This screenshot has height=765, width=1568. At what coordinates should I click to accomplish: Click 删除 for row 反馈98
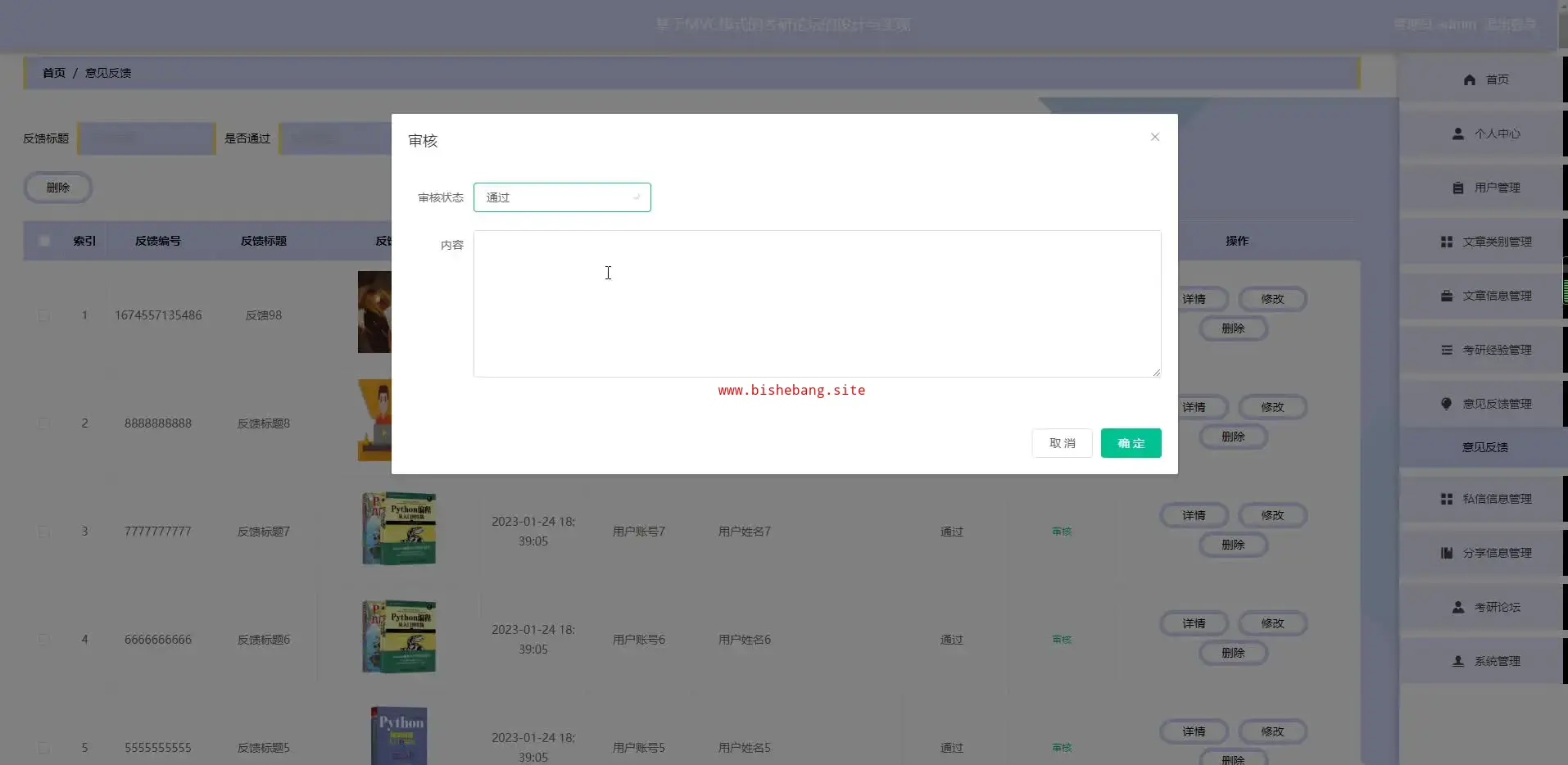[1233, 328]
